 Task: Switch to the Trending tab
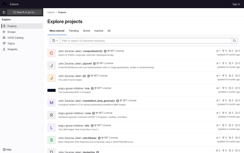point(74,31)
